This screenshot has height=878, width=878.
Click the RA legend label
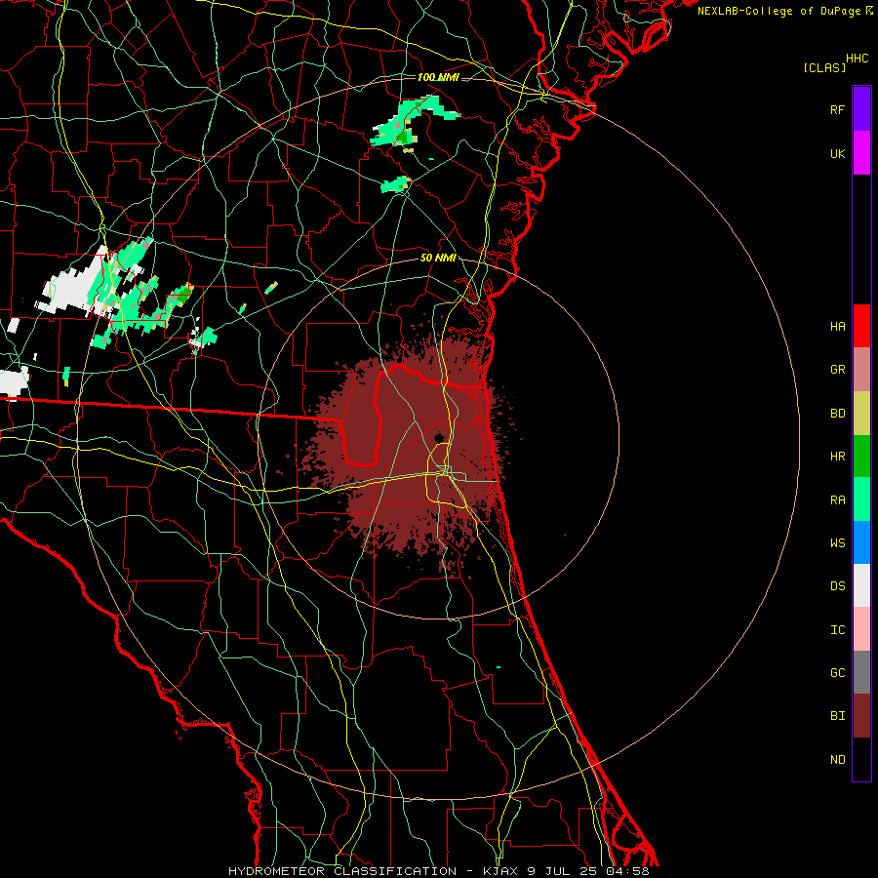point(837,500)
